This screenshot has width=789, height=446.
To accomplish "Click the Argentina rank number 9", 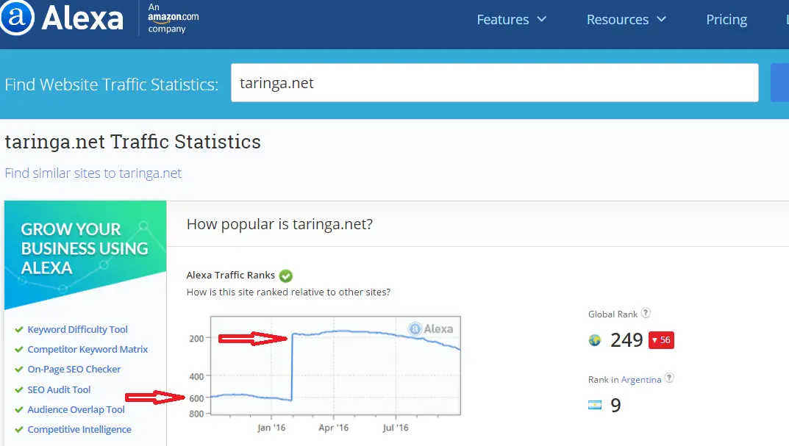I will coord(615,406).
